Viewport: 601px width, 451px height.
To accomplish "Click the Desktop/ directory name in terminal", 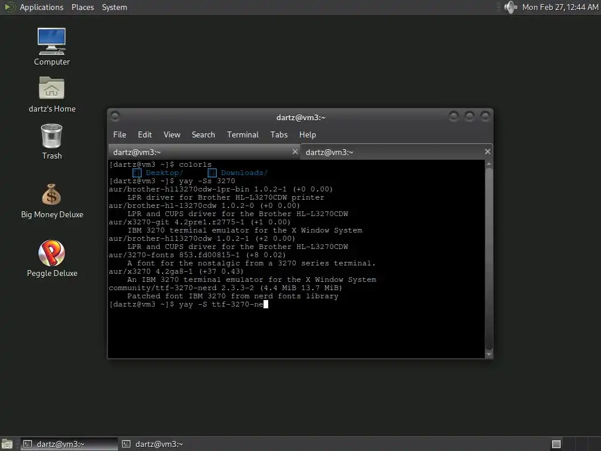I will (x=164, y=173).
